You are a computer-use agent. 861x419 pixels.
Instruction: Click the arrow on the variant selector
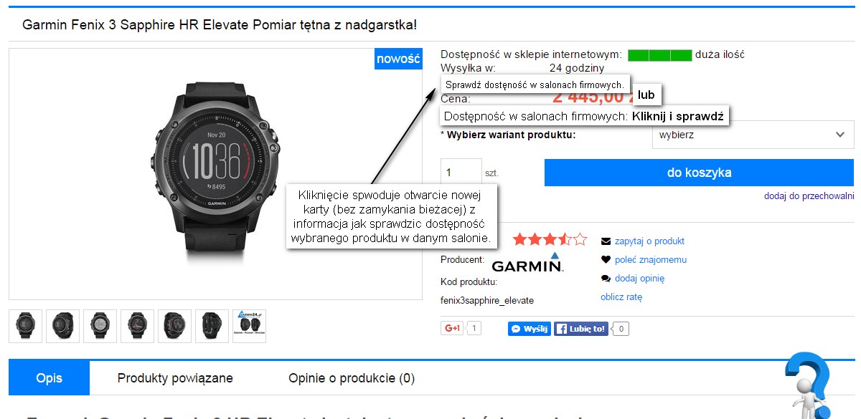[x=840, y=135]
